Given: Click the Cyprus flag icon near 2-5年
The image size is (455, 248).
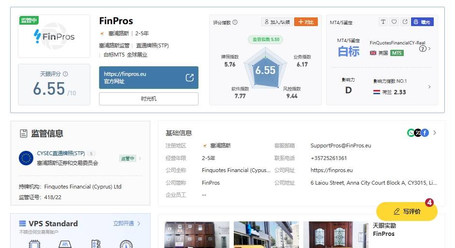Looking at the screenshot, I should 102,34.
